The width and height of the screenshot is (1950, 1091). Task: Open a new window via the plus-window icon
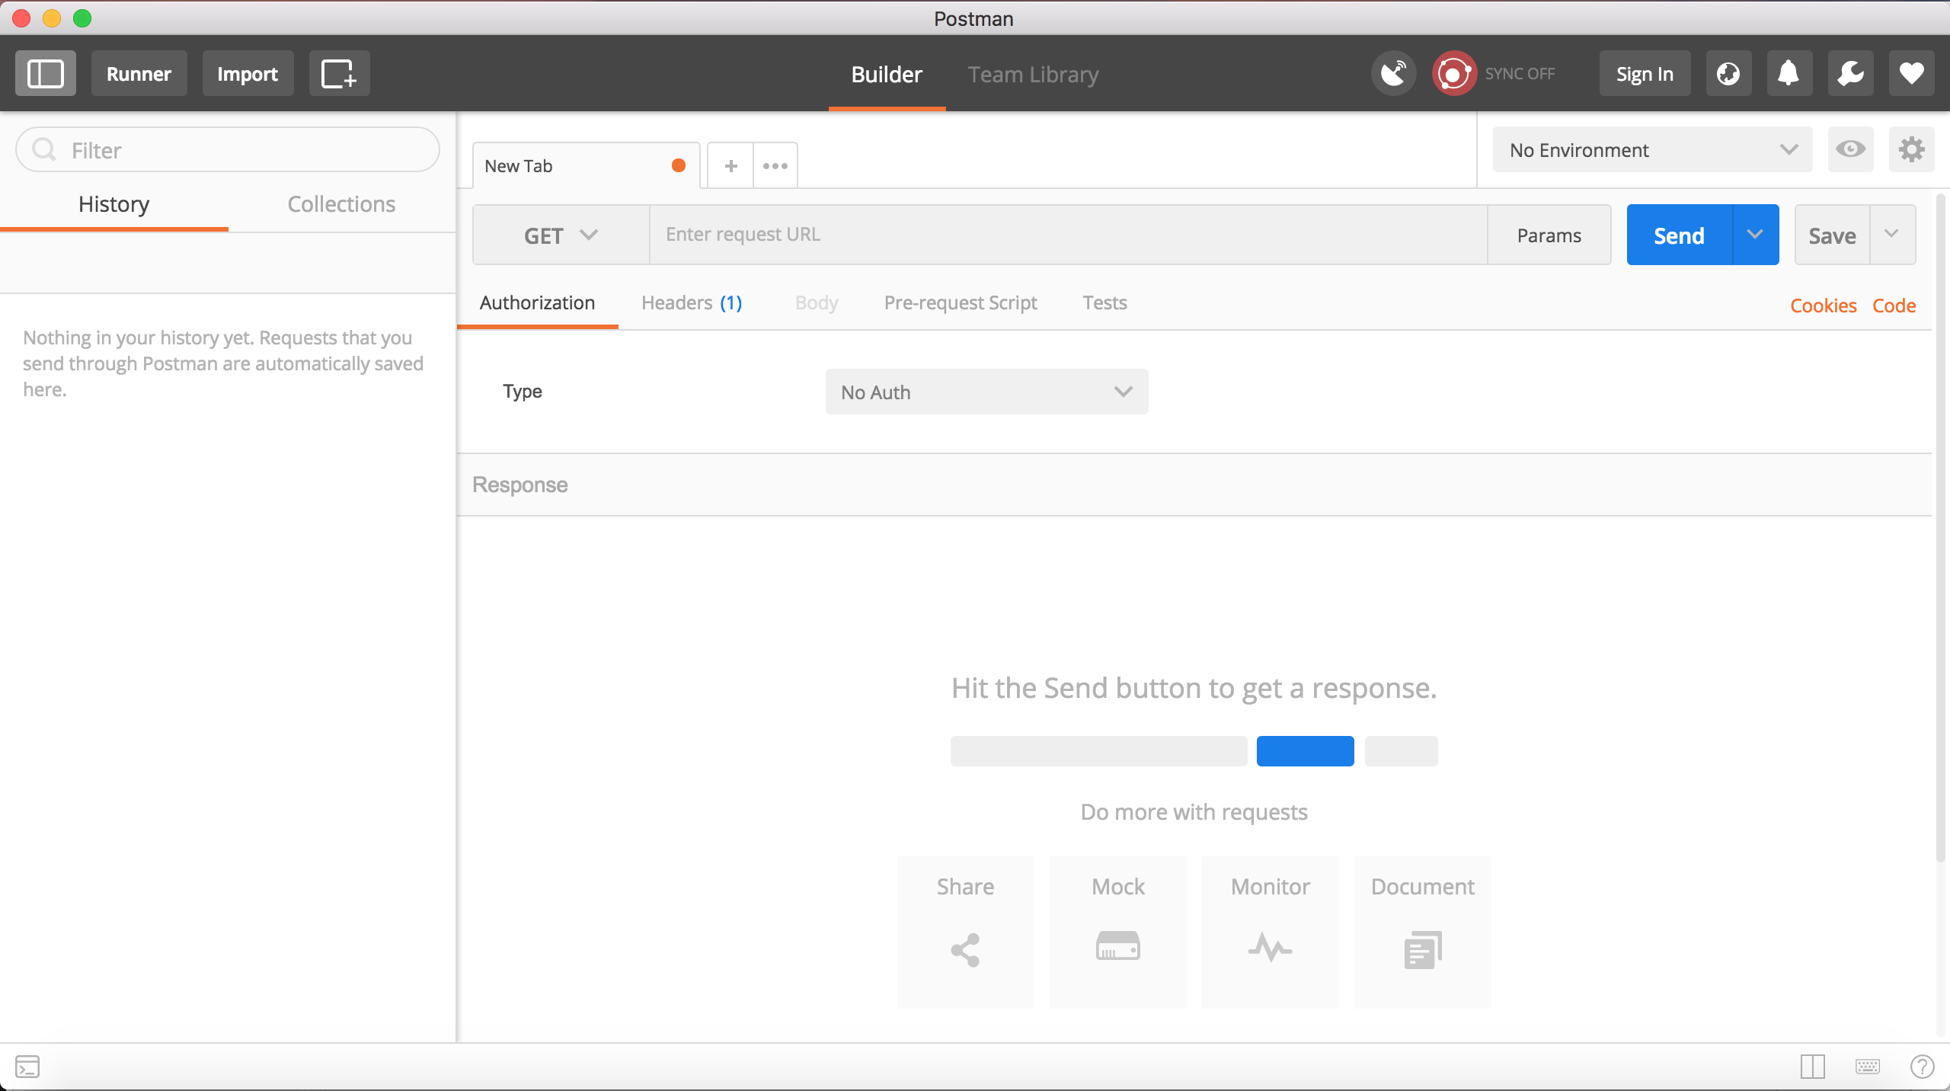[x=339, y=74]
